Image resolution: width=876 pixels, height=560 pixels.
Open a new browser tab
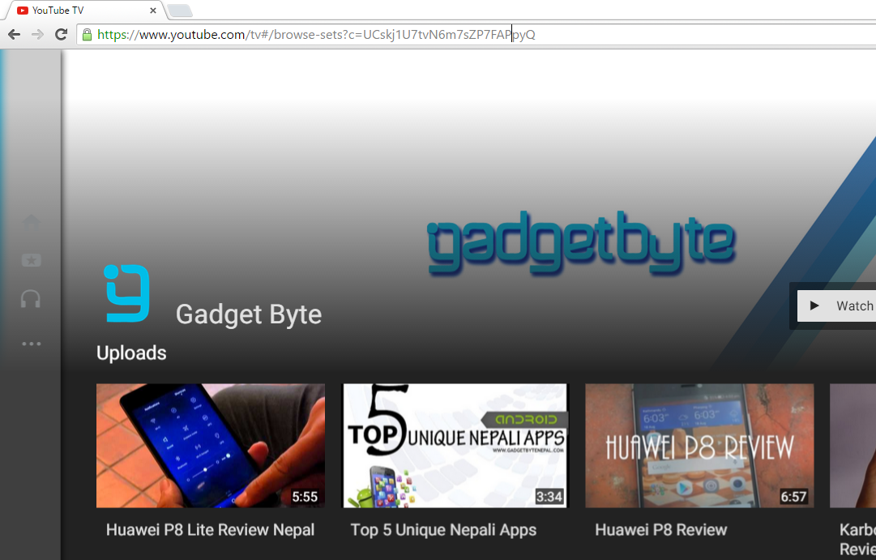178,11
